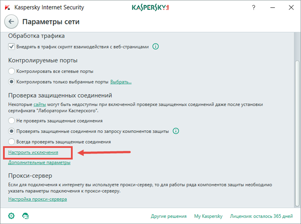The width and height of the screenshot is (301, 224).
Task: Open info icon beside component-request check option
Action: pos(176,131)
